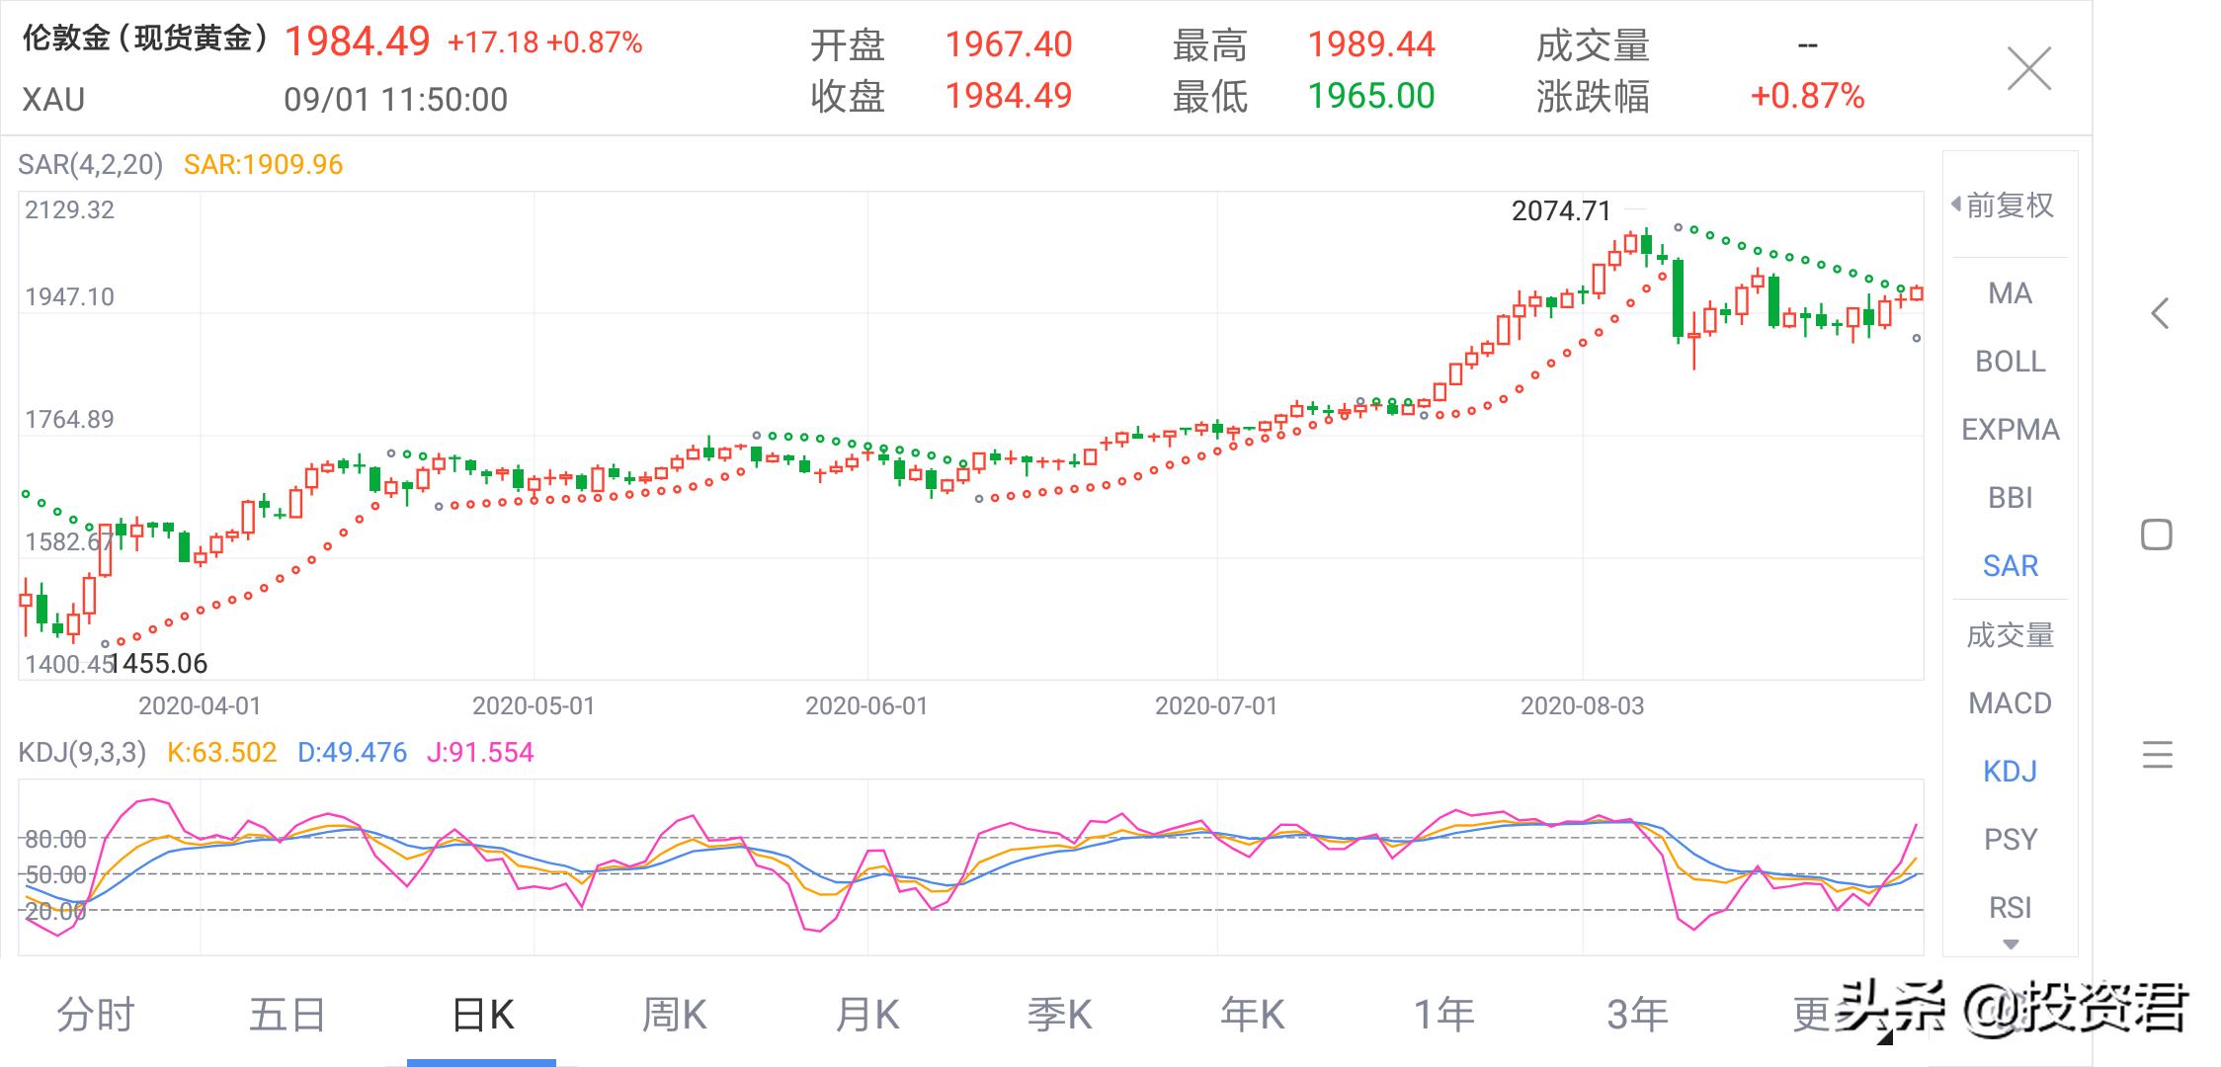Select the 季K quarterly chart tab

click(x=1062, y=1013)
